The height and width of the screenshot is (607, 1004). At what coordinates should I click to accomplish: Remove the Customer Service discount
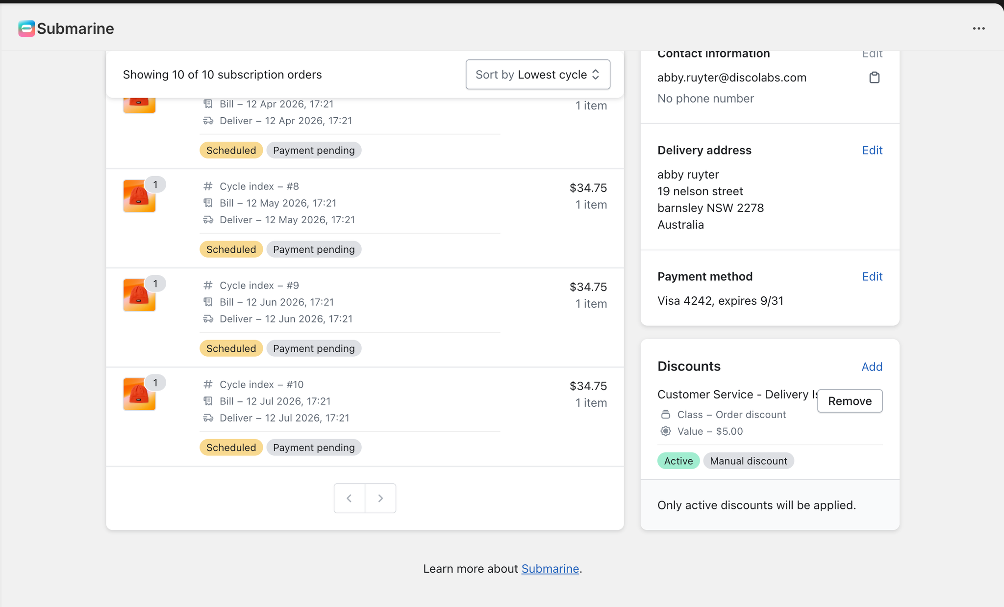click(x=850, y=401)
